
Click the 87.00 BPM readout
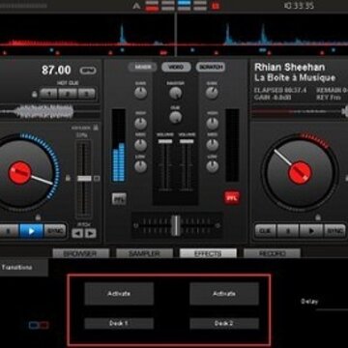point(56,71)
